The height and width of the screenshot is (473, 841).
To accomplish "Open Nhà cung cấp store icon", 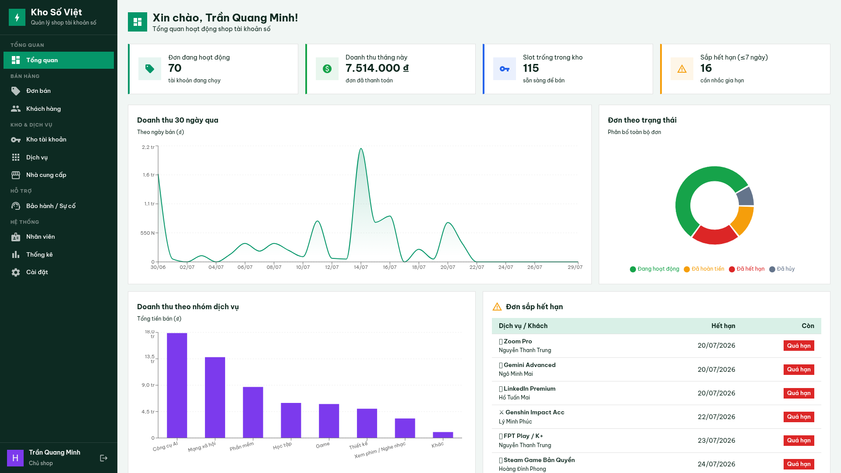I will coord(16,175).
